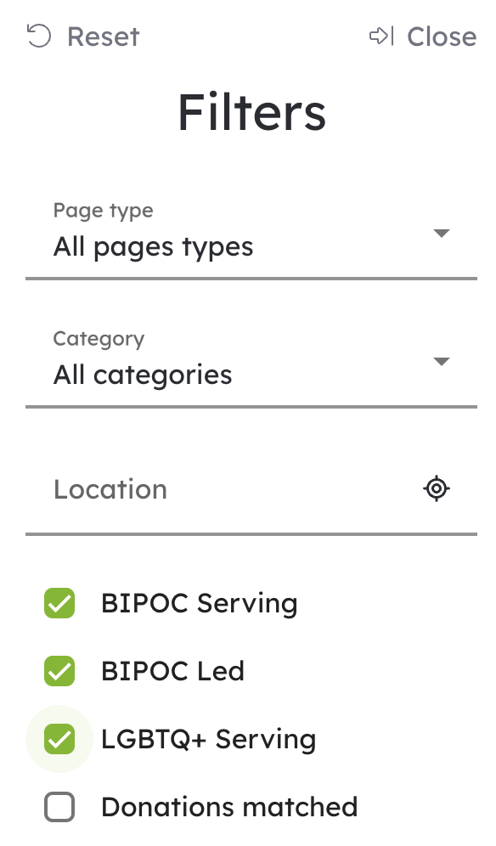Click the 'LGBTQ+ Serving' label text

pyautogui.click(x=208, y=739)
